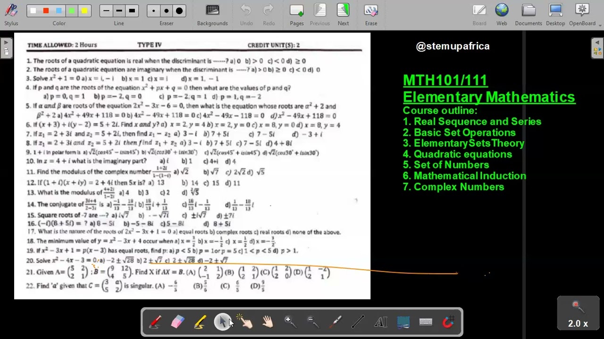
Task: Switch to Web mode
Action: [x=502, y=15]
